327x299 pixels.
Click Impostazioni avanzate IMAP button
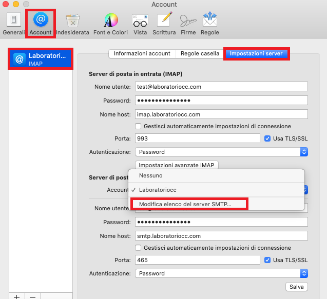pyautogui.click(x=178, y=165)
